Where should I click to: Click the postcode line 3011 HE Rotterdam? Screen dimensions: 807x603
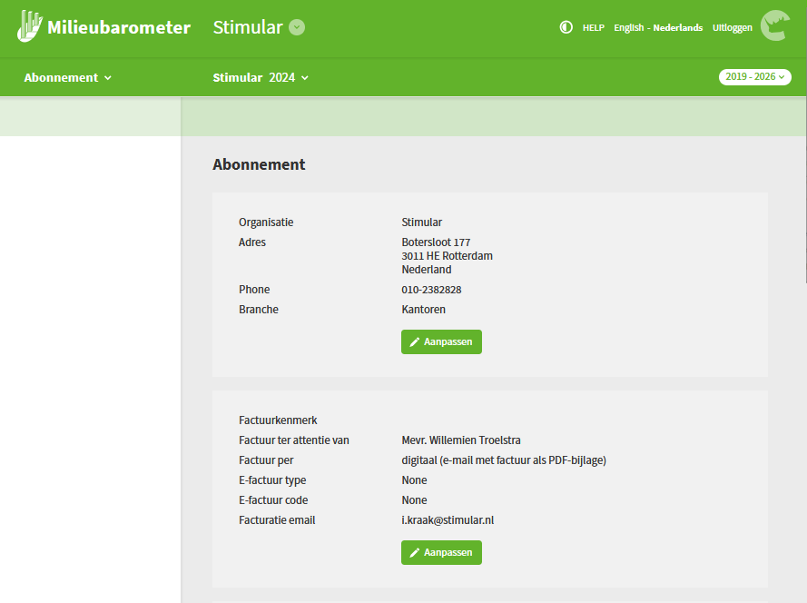pyautogui.click(x=448, y=256)
